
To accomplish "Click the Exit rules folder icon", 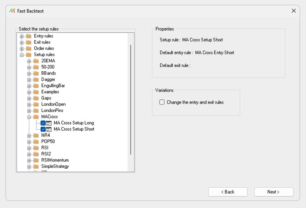I will [29, 42].
